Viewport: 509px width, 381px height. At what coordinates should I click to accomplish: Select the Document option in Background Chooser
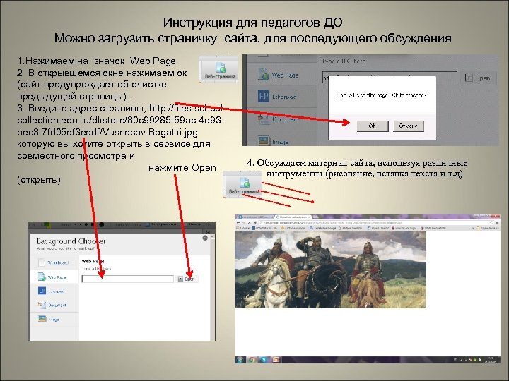[x=54, y=305]
